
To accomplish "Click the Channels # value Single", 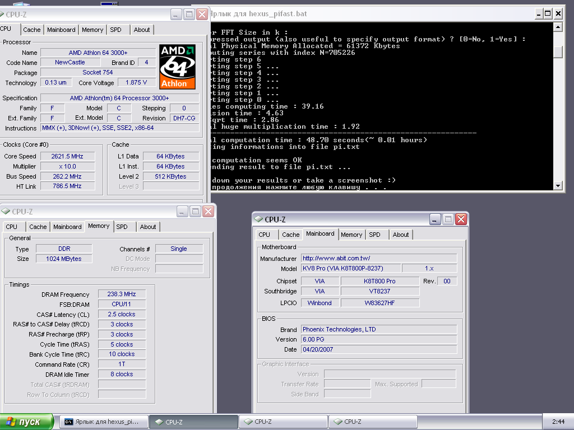I will point(179,249).
